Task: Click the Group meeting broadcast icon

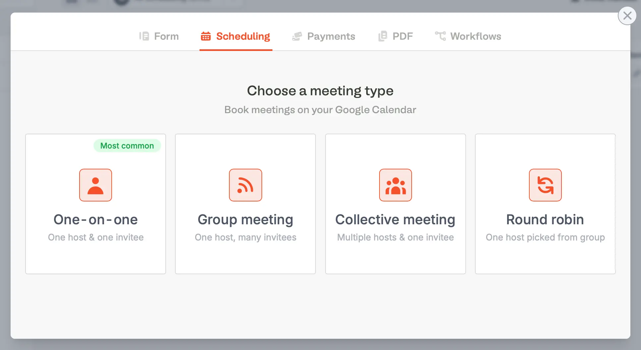Action: (x=245, y=185)
